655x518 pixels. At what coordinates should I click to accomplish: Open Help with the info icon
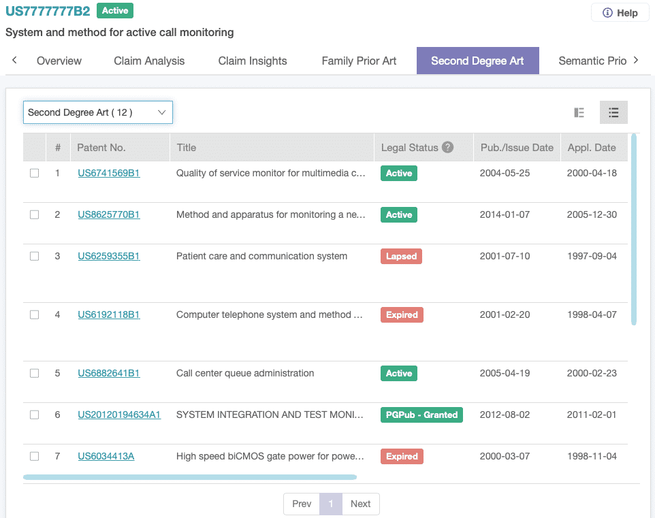pyautogui.click(x=620, y=13)
